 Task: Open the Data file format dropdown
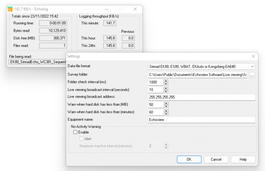[x=202, y=66]
